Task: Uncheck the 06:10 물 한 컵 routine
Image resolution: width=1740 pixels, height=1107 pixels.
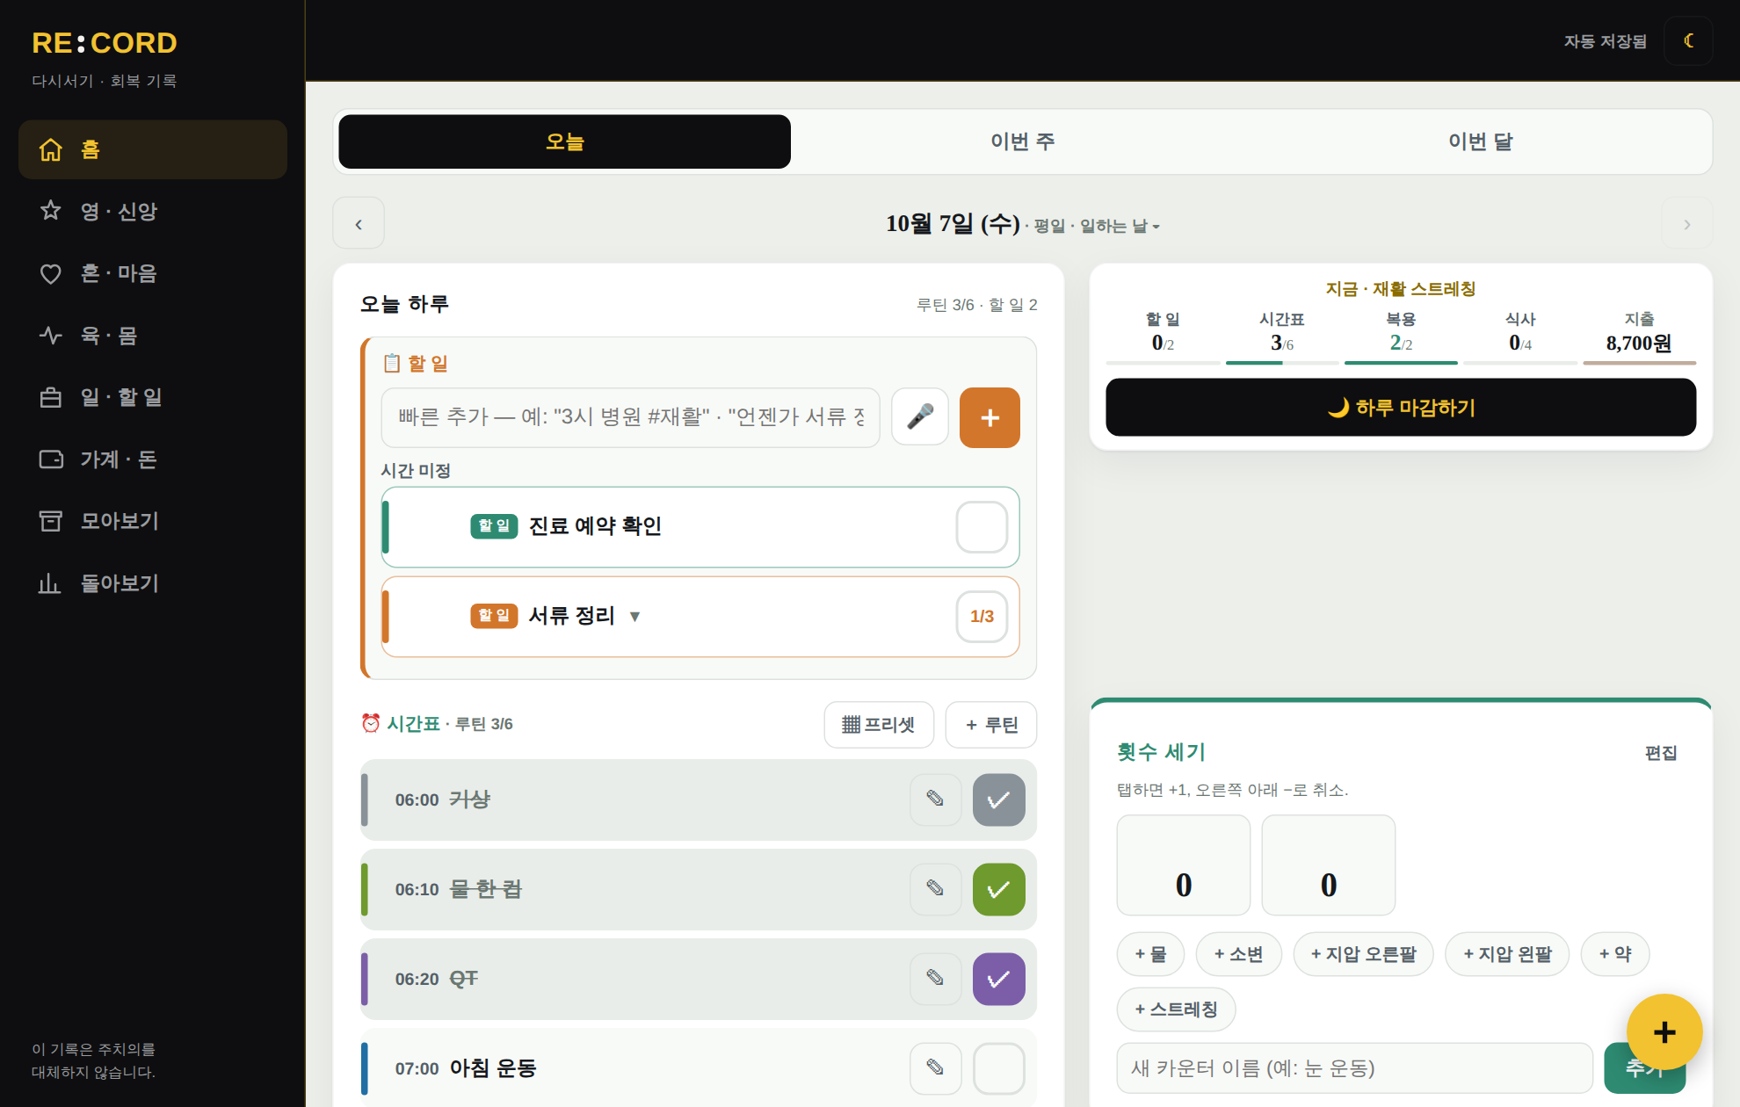Action: [998, 890]
